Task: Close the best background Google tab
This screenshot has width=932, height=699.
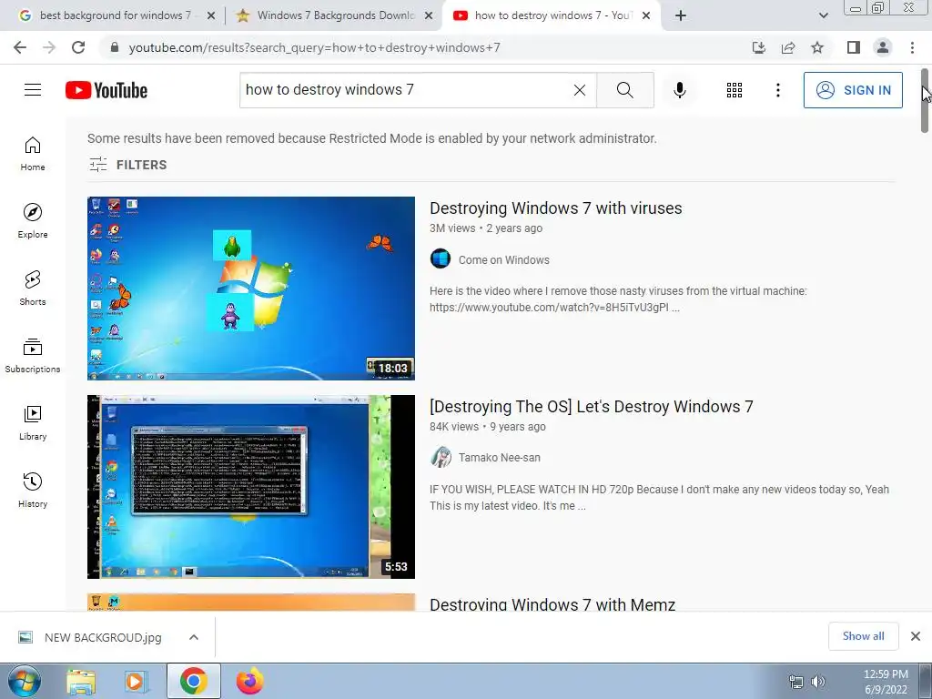Action: [x=211, y=15]
